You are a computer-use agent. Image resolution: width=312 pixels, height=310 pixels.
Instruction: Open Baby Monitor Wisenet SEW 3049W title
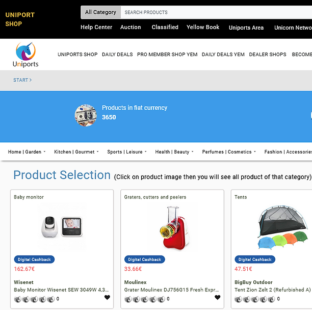(61, 290)
